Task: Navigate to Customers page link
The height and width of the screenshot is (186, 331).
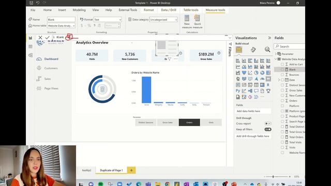Action: pyautogui.click(x=51, y=68)
